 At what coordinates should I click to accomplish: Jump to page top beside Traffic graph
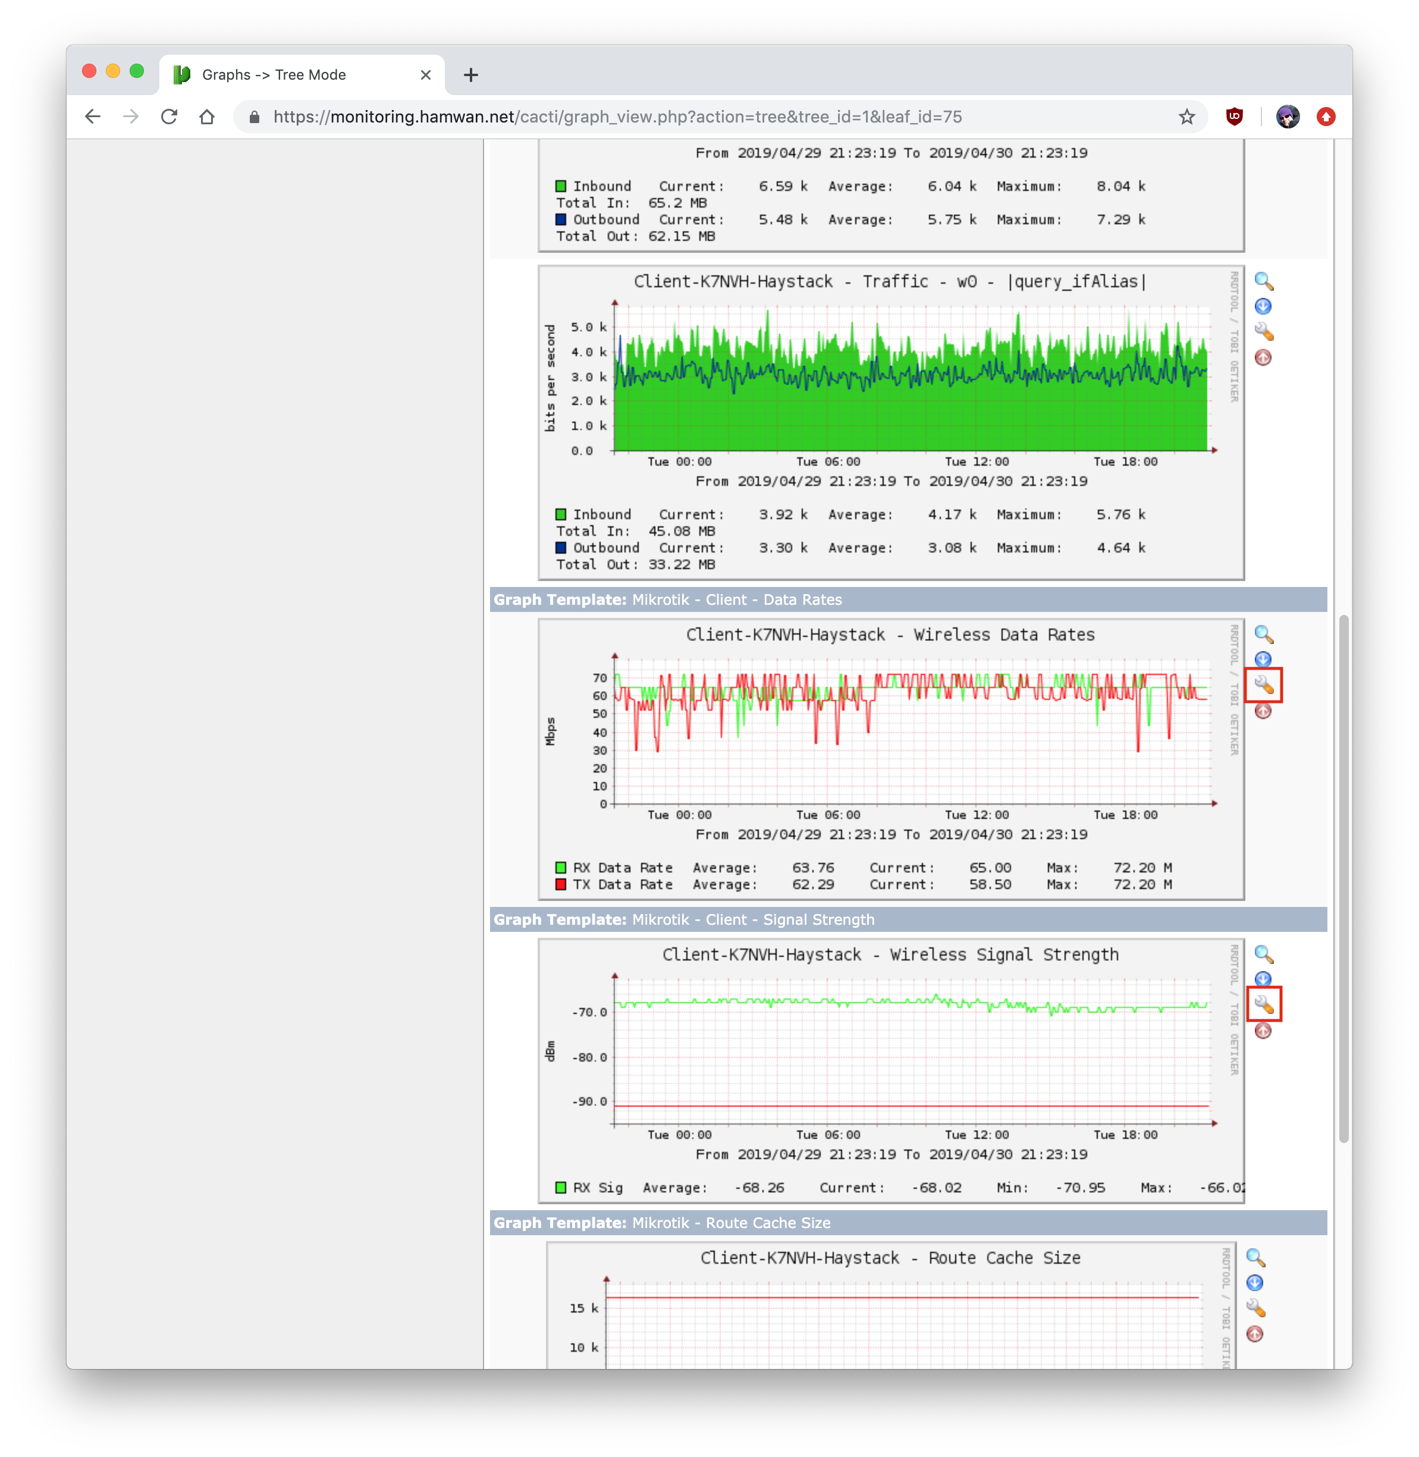click(x=1263, y=358)
